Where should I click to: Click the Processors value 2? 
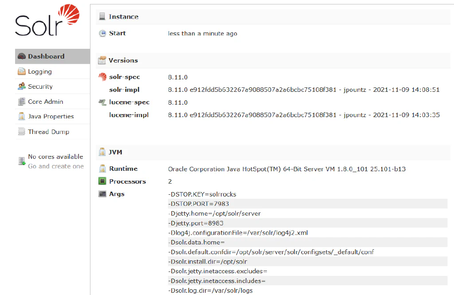[170, 181]
